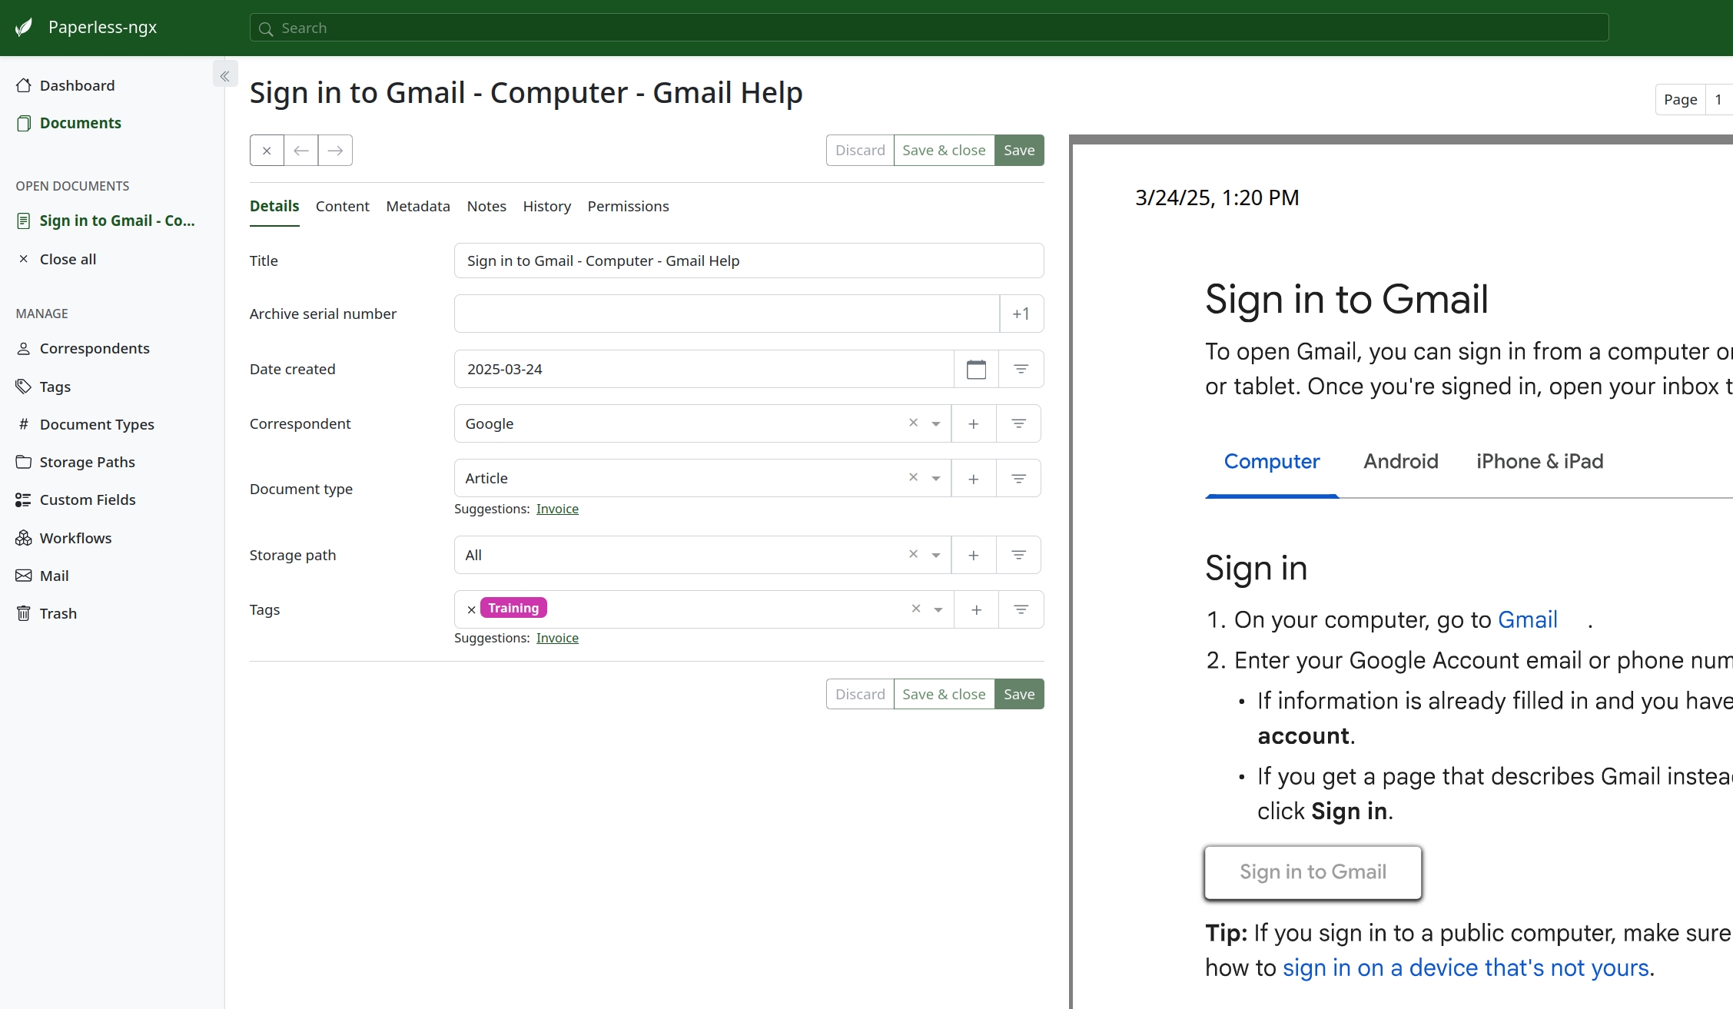Click the +1 archive serial number button
Screen dimensions: 1733x1009
(x=1021, y=314)
